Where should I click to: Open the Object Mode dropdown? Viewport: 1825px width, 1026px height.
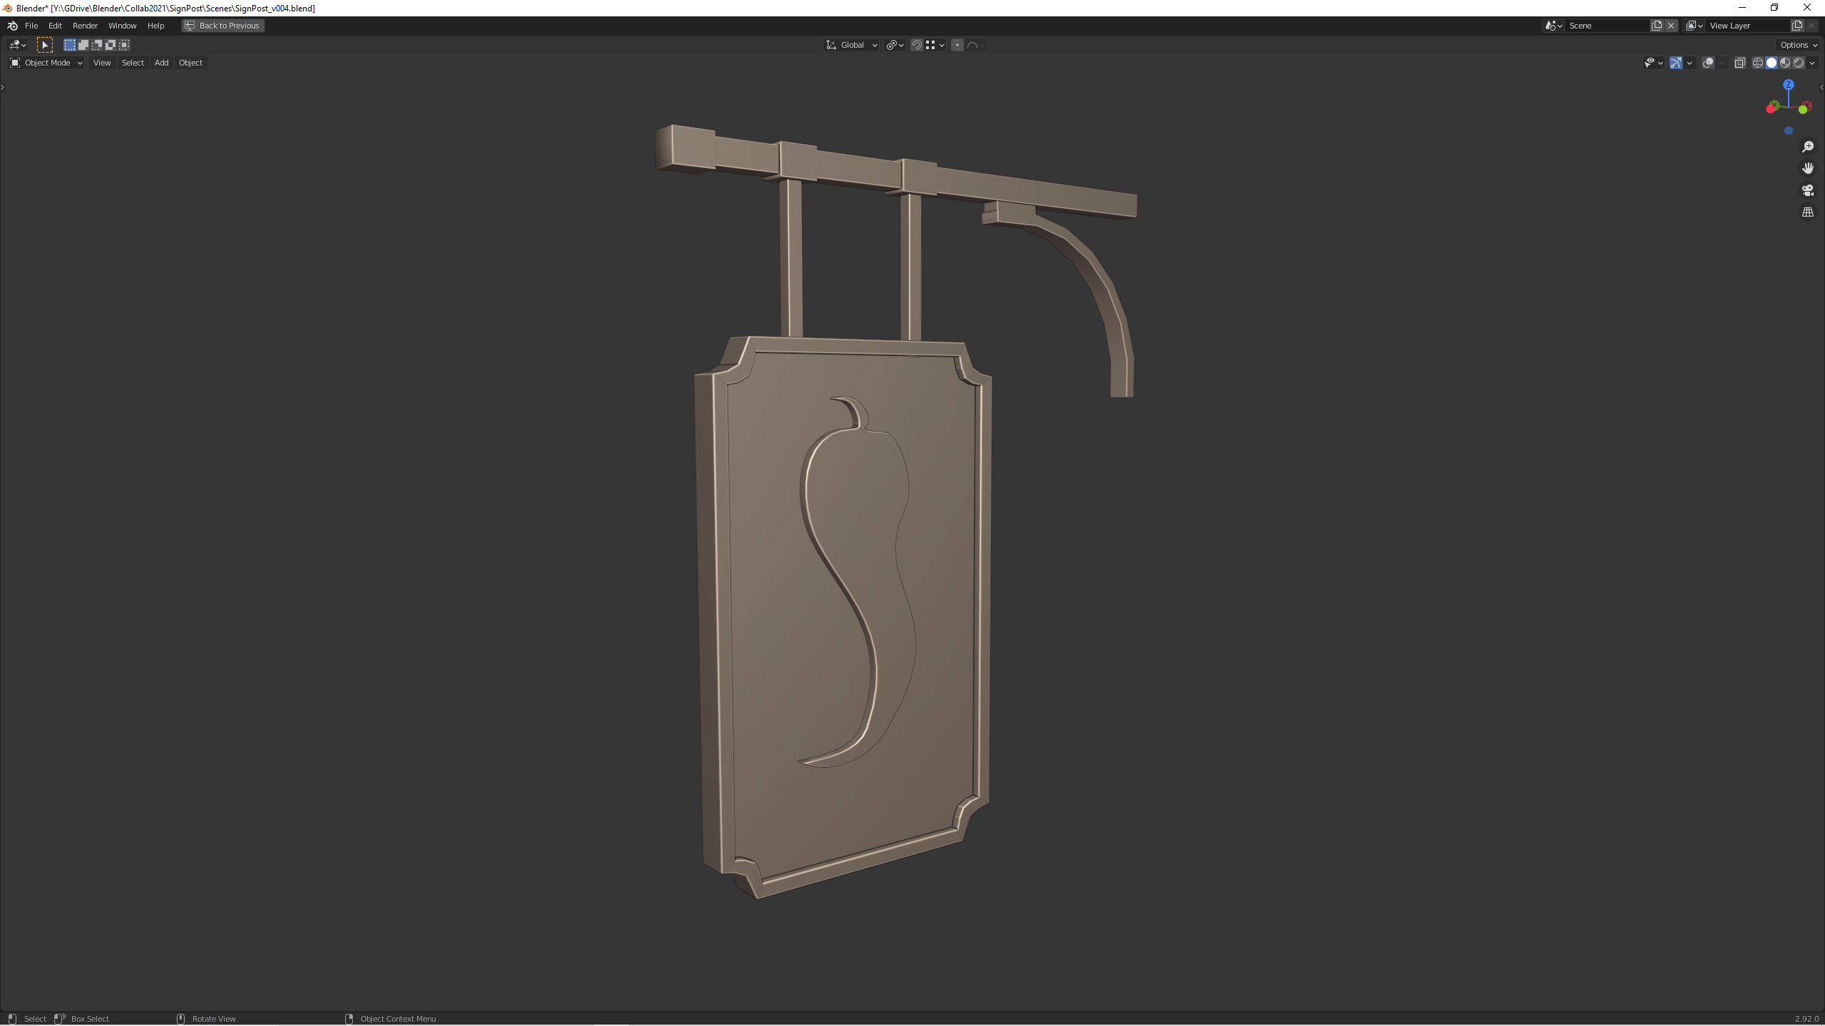46,63
